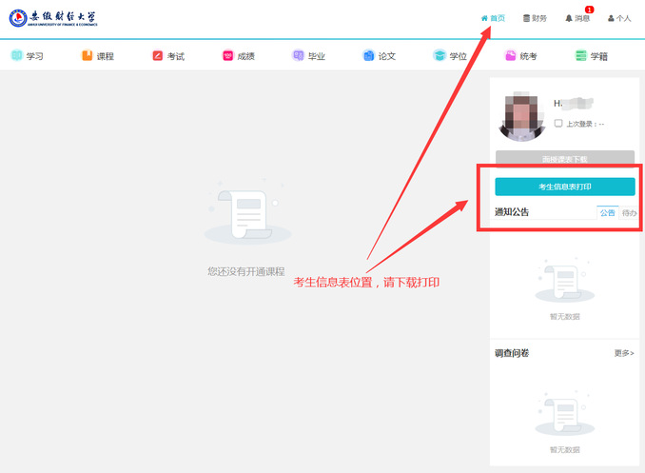
Task: Open the 学位 (Degree) section icon
Action: 440,56
